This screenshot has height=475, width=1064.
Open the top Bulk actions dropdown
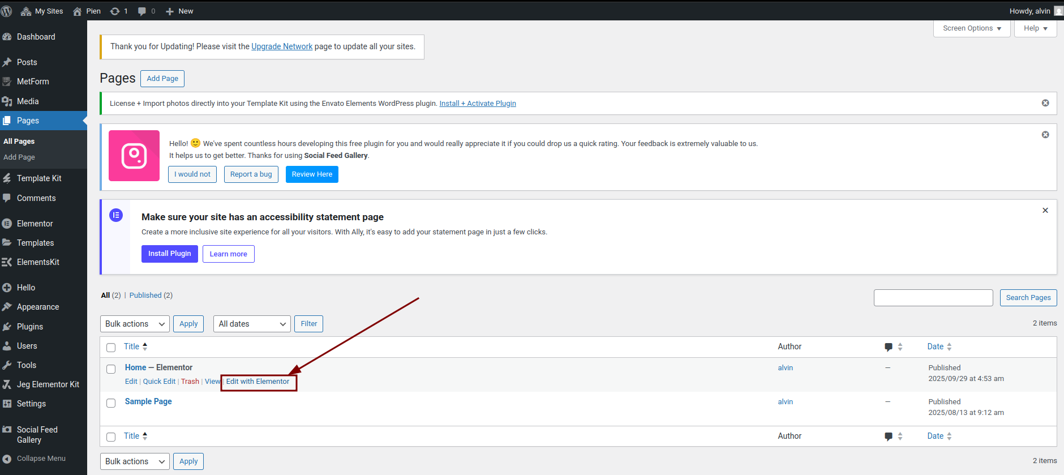pyautogui.click(x=135, y=324)
